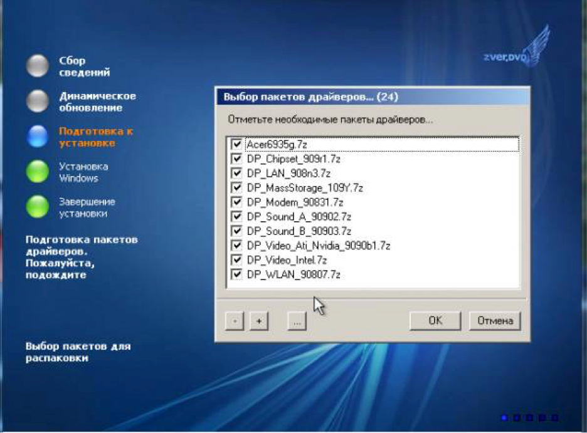
Task: Click the gray orb next to Сбор сведений
Action: pos(38,66)
